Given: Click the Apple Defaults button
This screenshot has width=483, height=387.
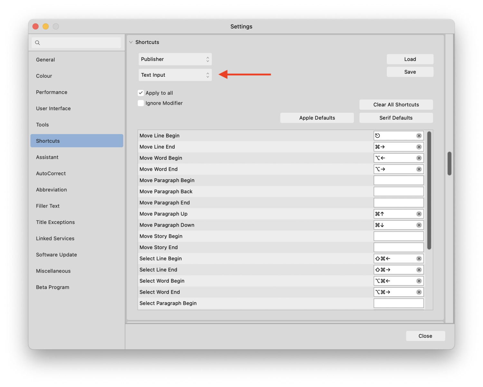Looking at the screenshot, I should (317, 118).
